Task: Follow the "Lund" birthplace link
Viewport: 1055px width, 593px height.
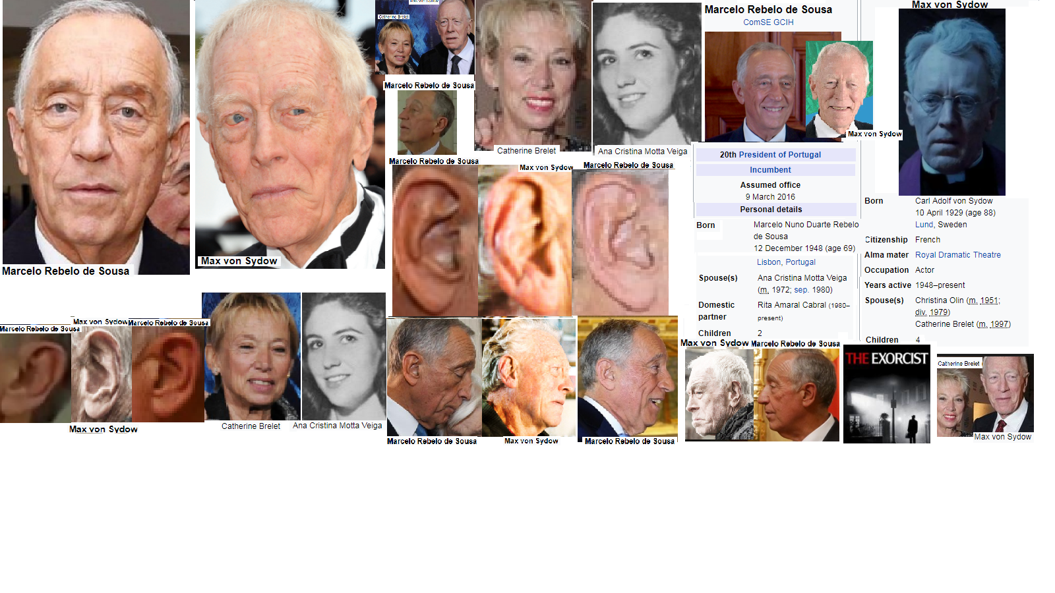Action: click(924, 225)
